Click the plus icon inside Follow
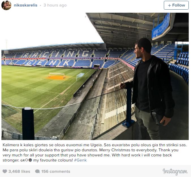The image size is (191, 177). pos(169,5)
